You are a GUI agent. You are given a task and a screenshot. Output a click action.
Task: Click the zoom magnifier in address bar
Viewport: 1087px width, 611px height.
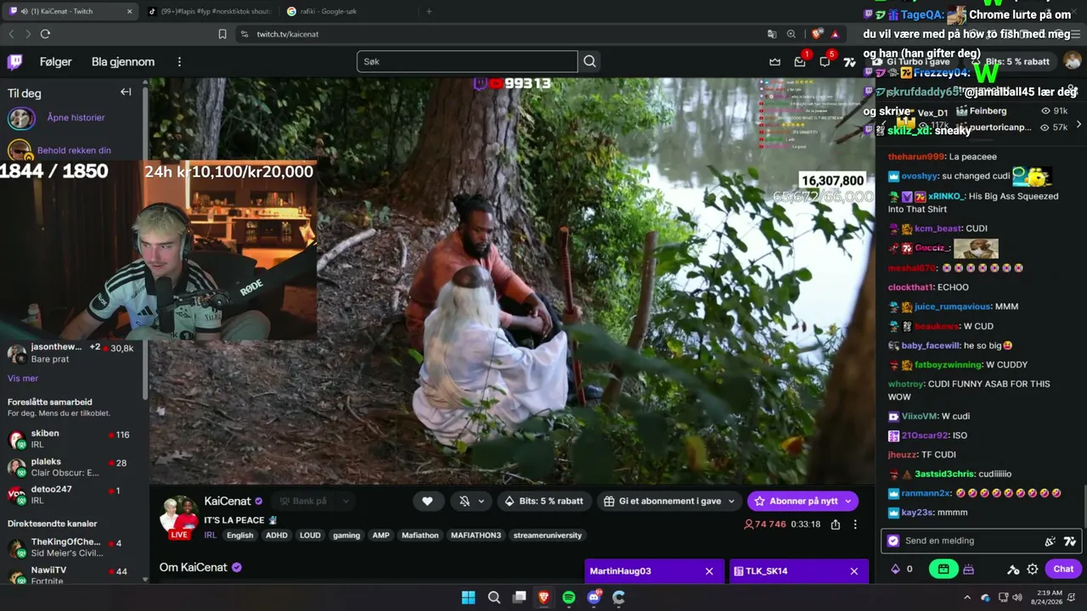pyautogui.click(x=791, y=34)
